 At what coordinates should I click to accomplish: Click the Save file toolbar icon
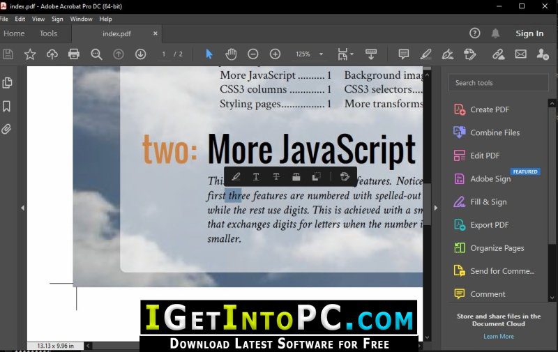(x=8, y=54)
